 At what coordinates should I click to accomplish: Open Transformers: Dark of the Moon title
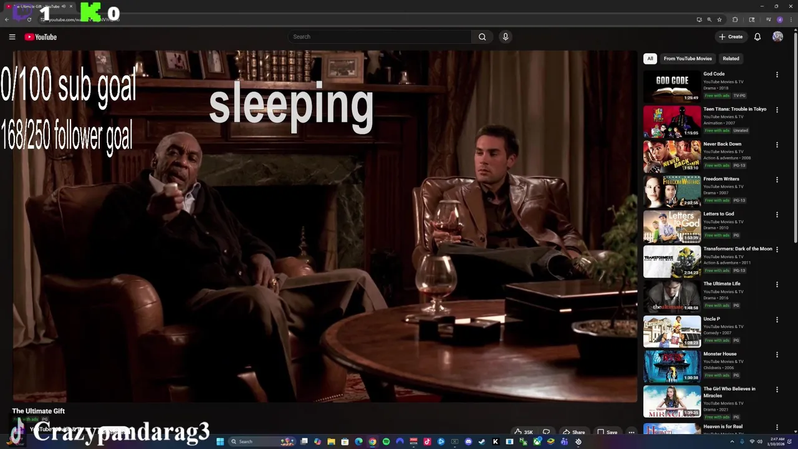[738, 249]
